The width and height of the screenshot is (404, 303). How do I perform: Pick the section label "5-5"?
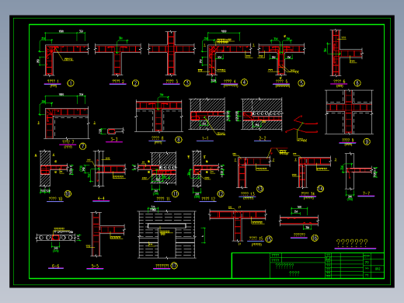pyautogui.click(x=95, y=266)
